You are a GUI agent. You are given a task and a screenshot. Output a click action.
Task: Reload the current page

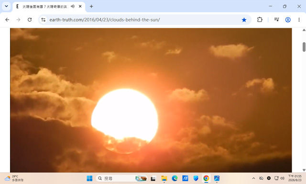[30, 20]
